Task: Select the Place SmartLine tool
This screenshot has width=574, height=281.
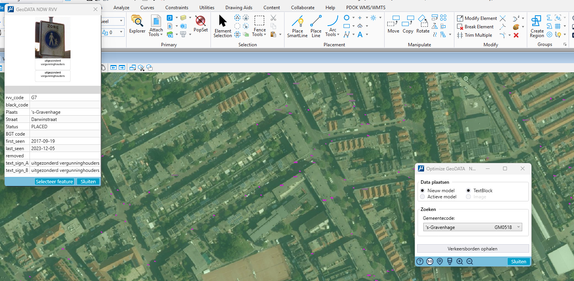Action: 298,26
